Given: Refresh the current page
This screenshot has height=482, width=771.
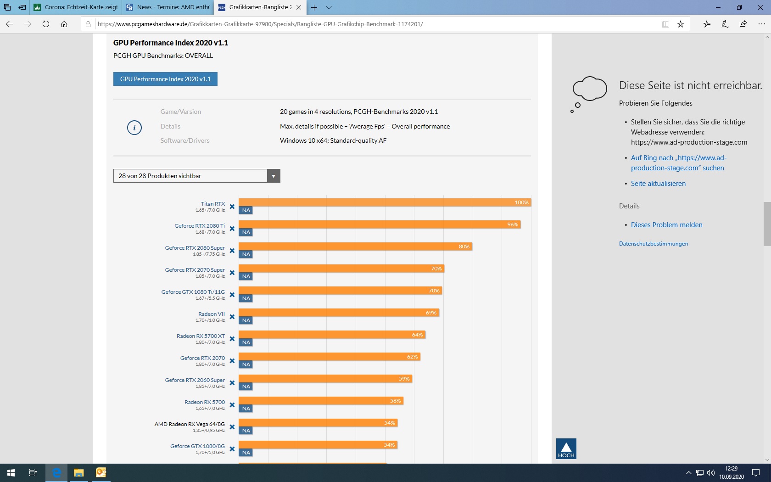Looking at the screenshot, I should pos(46,24).
